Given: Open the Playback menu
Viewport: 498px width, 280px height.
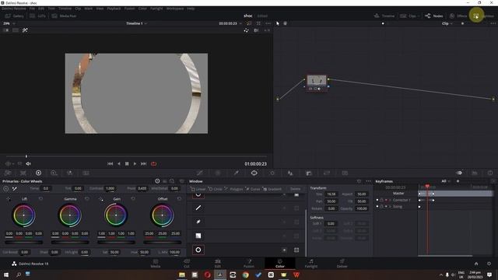Looking at the screenshot, I should [x=114, y=9].
